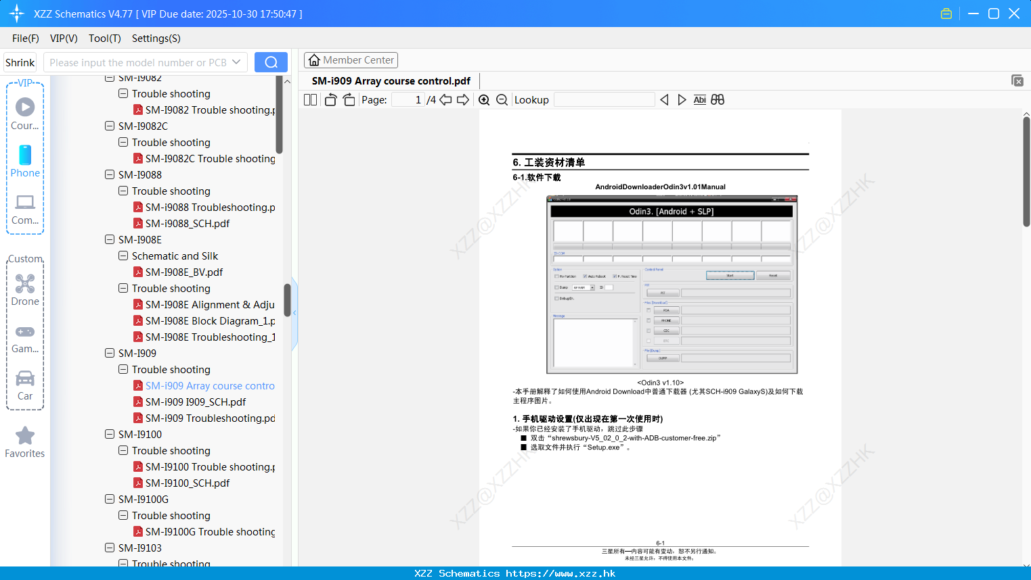Open the File(F) menu
Viewport: 1031px width, 580px height.
pyautogui.click(x=26, y=39)
